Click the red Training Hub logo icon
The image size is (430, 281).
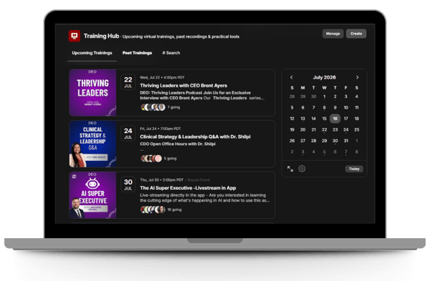point(74,36)
